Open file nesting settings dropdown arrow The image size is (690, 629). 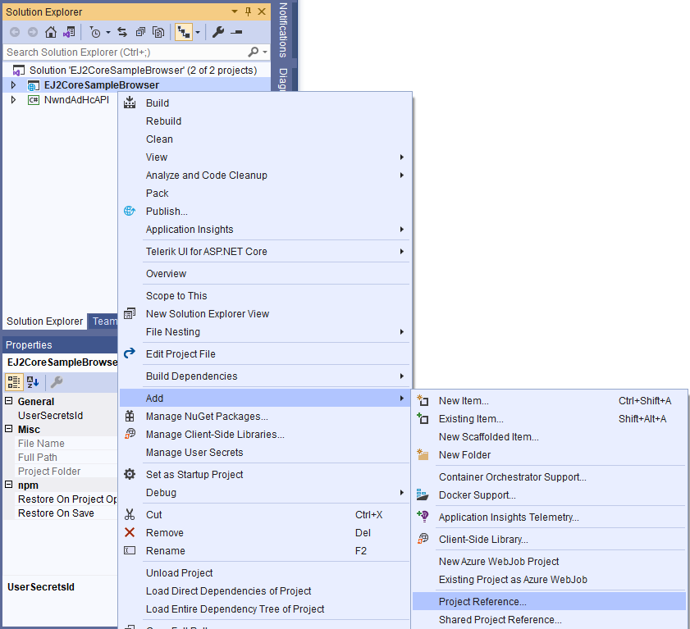198,32
